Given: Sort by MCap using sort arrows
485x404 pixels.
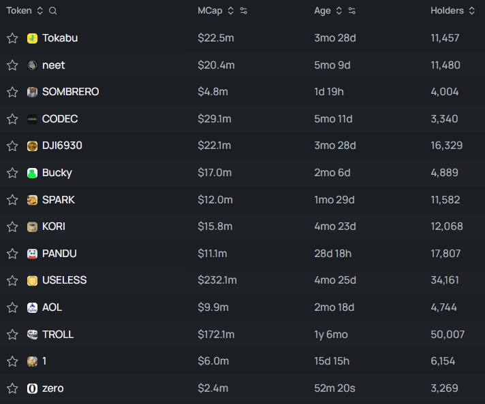Looking at the screenshot, I should (230, 11).
